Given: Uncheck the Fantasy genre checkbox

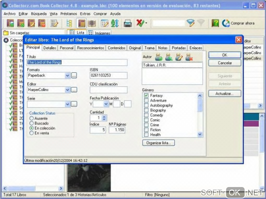Looking at the screenshot, I should 146,95.
